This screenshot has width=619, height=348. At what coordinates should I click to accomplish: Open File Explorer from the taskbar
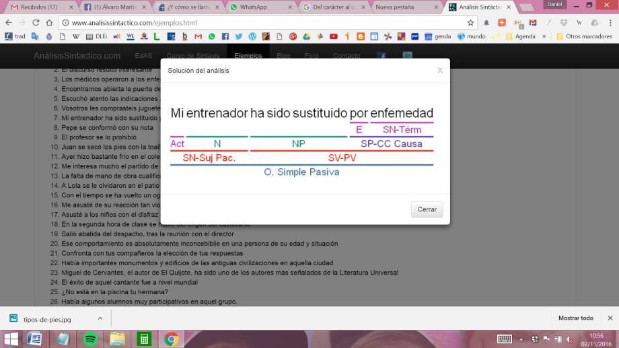point(117,339)
